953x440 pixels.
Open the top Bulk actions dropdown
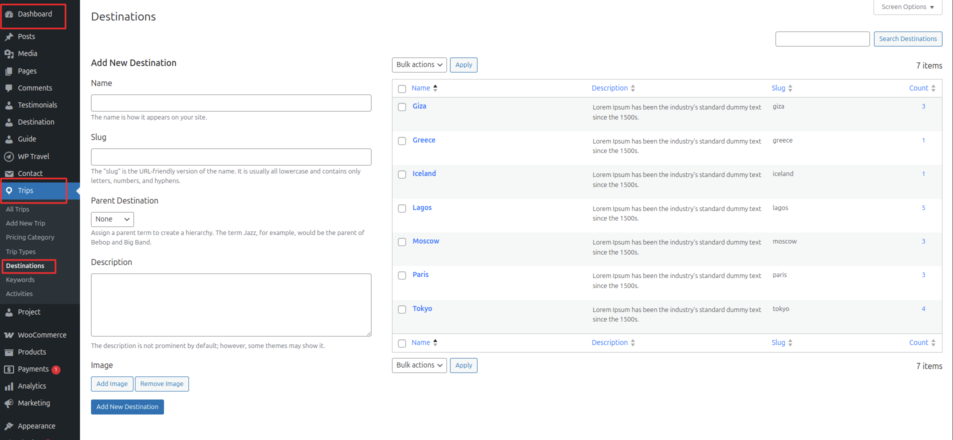point(419,65)
